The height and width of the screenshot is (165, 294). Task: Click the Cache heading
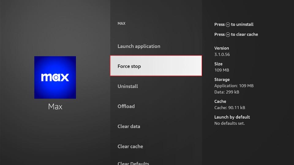220,101
